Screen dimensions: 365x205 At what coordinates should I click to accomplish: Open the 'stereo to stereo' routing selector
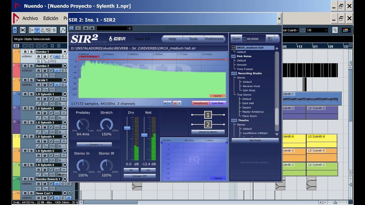[x=208, y=132]
